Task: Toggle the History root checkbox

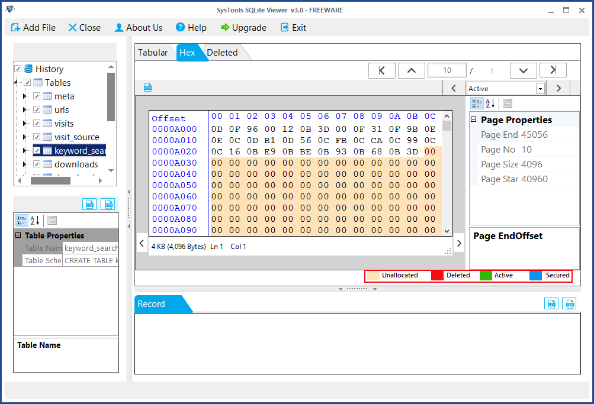Action: pyautogui.click(x=17, y=69)
